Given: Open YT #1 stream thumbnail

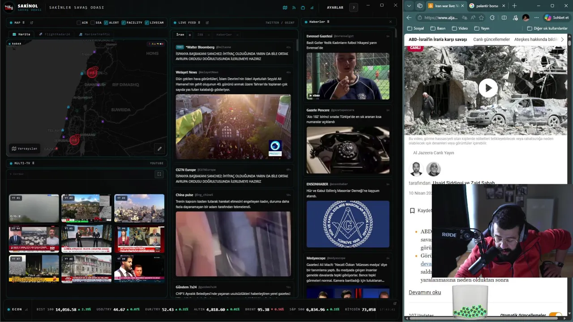Looking at the screenshot, I should [34, 208].
